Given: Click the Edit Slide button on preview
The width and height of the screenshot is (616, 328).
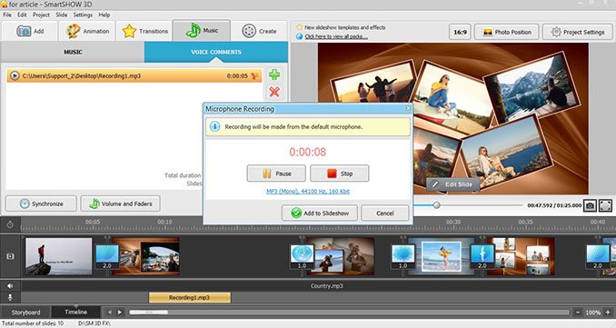Looking at the screenshot, I should tap(452, 184).
